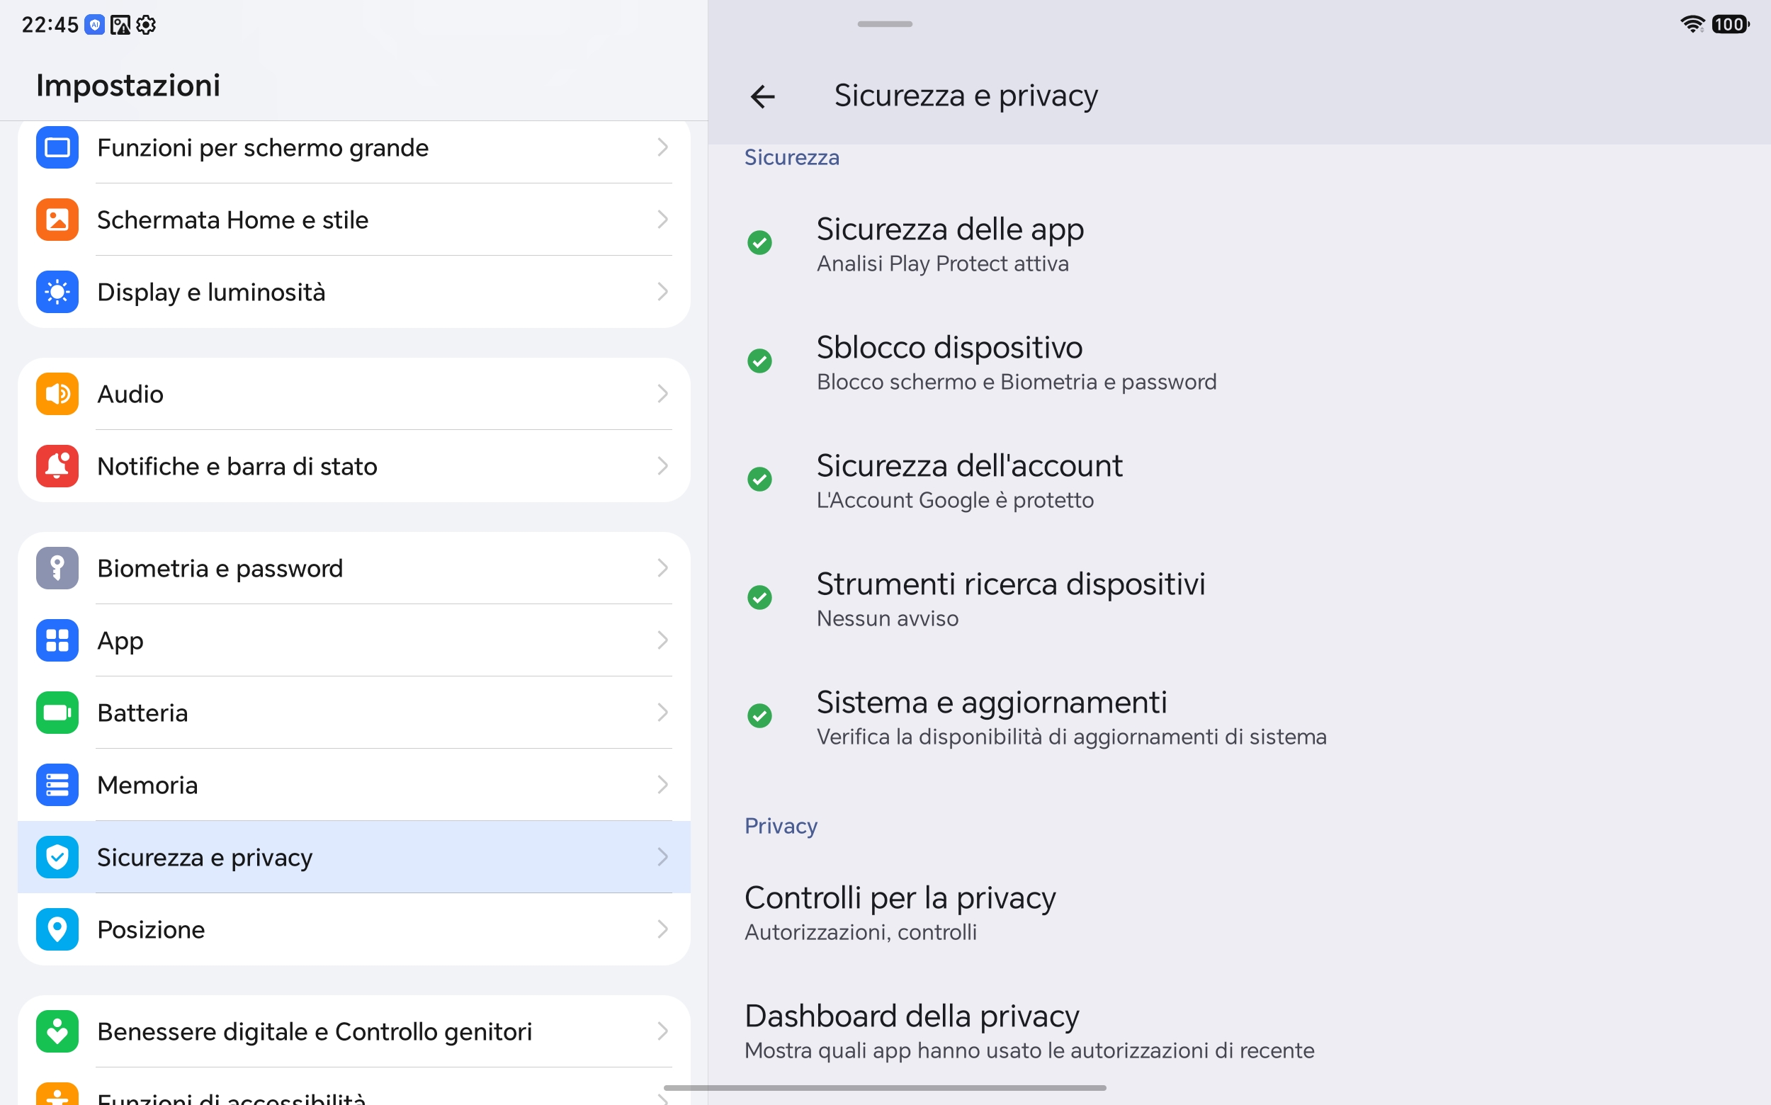
Task: Select the Sicurezza e privacy menu entry
Action: click(353, 857)
